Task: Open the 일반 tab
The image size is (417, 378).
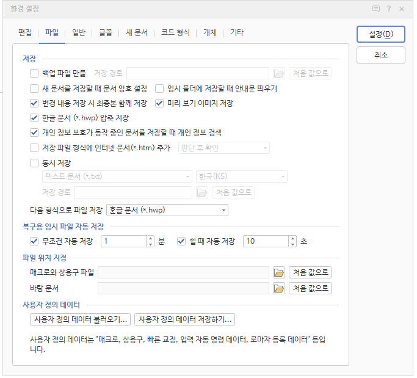Action: point(79,33)
